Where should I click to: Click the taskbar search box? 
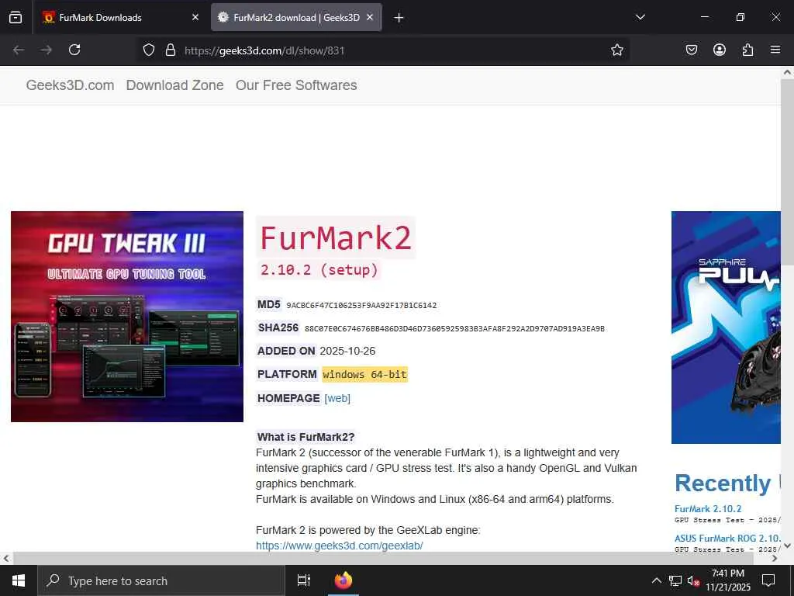coord(161,580)
